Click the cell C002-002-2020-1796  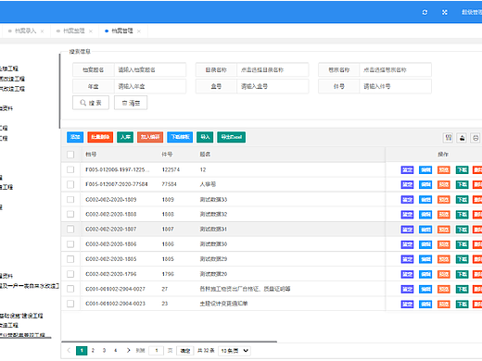point(111,274)
